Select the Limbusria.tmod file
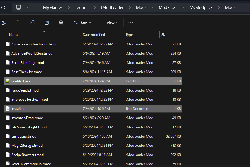The width and height of the screenshot is (250, 167). [24, 136]
